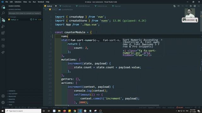Viewport: 202px width, 113px height.
Task: Open Task View on taskbar
Action: 49,111
